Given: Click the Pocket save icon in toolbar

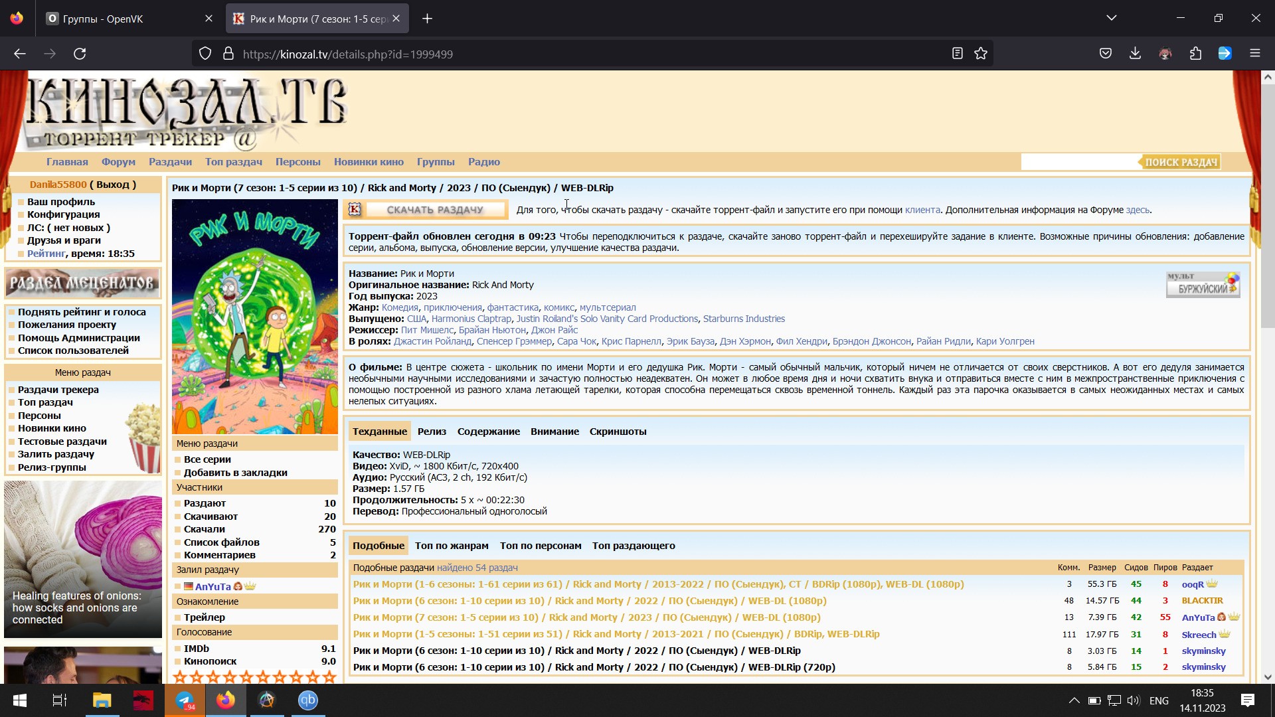Looking at the screenshot, I should click(x=1106, y=54).
